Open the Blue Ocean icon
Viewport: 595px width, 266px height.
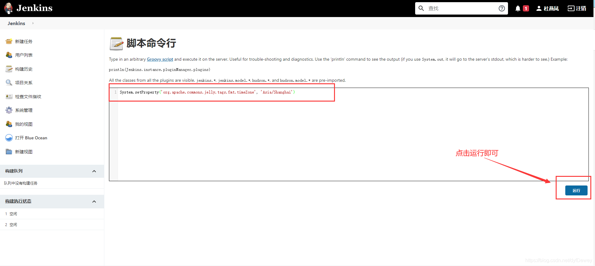point(9,138)
